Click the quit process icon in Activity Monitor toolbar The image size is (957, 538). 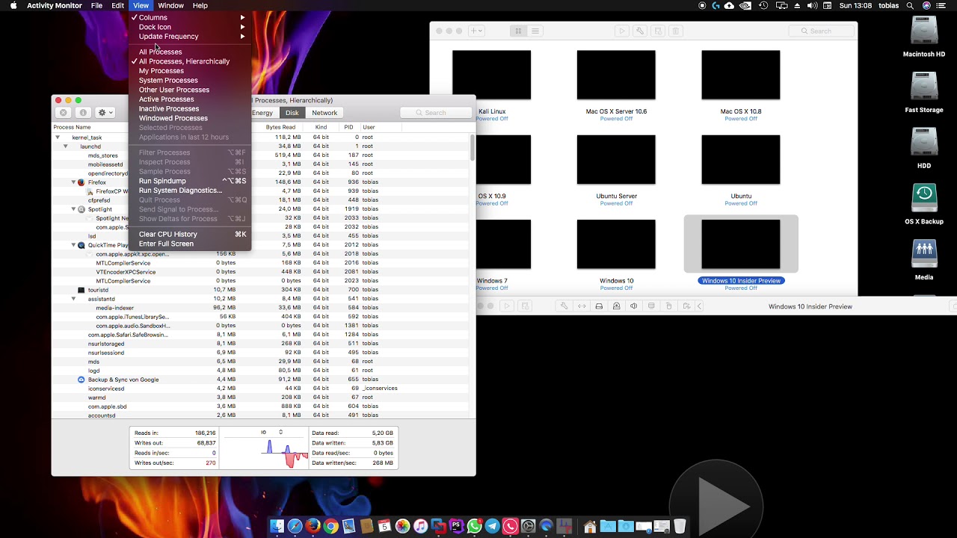[64, 113]
